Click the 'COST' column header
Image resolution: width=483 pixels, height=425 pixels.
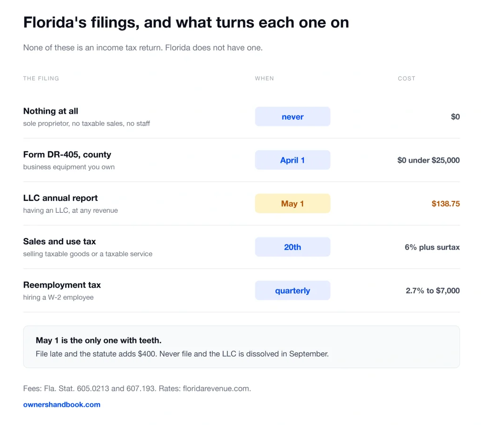(406, 78)
